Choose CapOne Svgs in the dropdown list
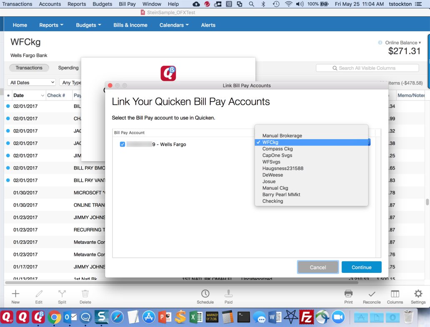 [x=277, y=155]
